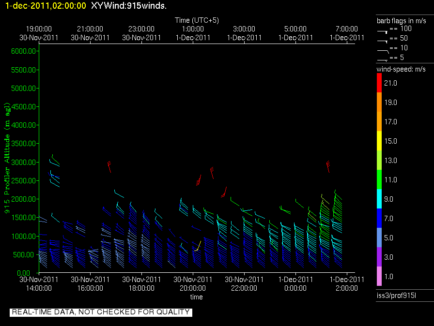Click the 'wind-speed: m/s' legend title

click(x=401, y=69)
